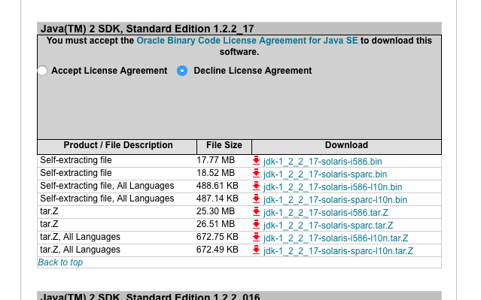
Task: Click download arrow icon for jdk-1_2_2_17-solaris-sparc.bin
Action: [x=256, y=174]
